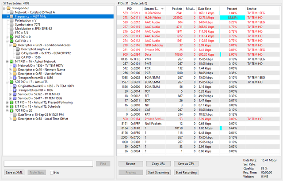Click the folder icon of Descriptor 0x58 Local Time Offset
This screenshot has width=283, height=181.
15,119
